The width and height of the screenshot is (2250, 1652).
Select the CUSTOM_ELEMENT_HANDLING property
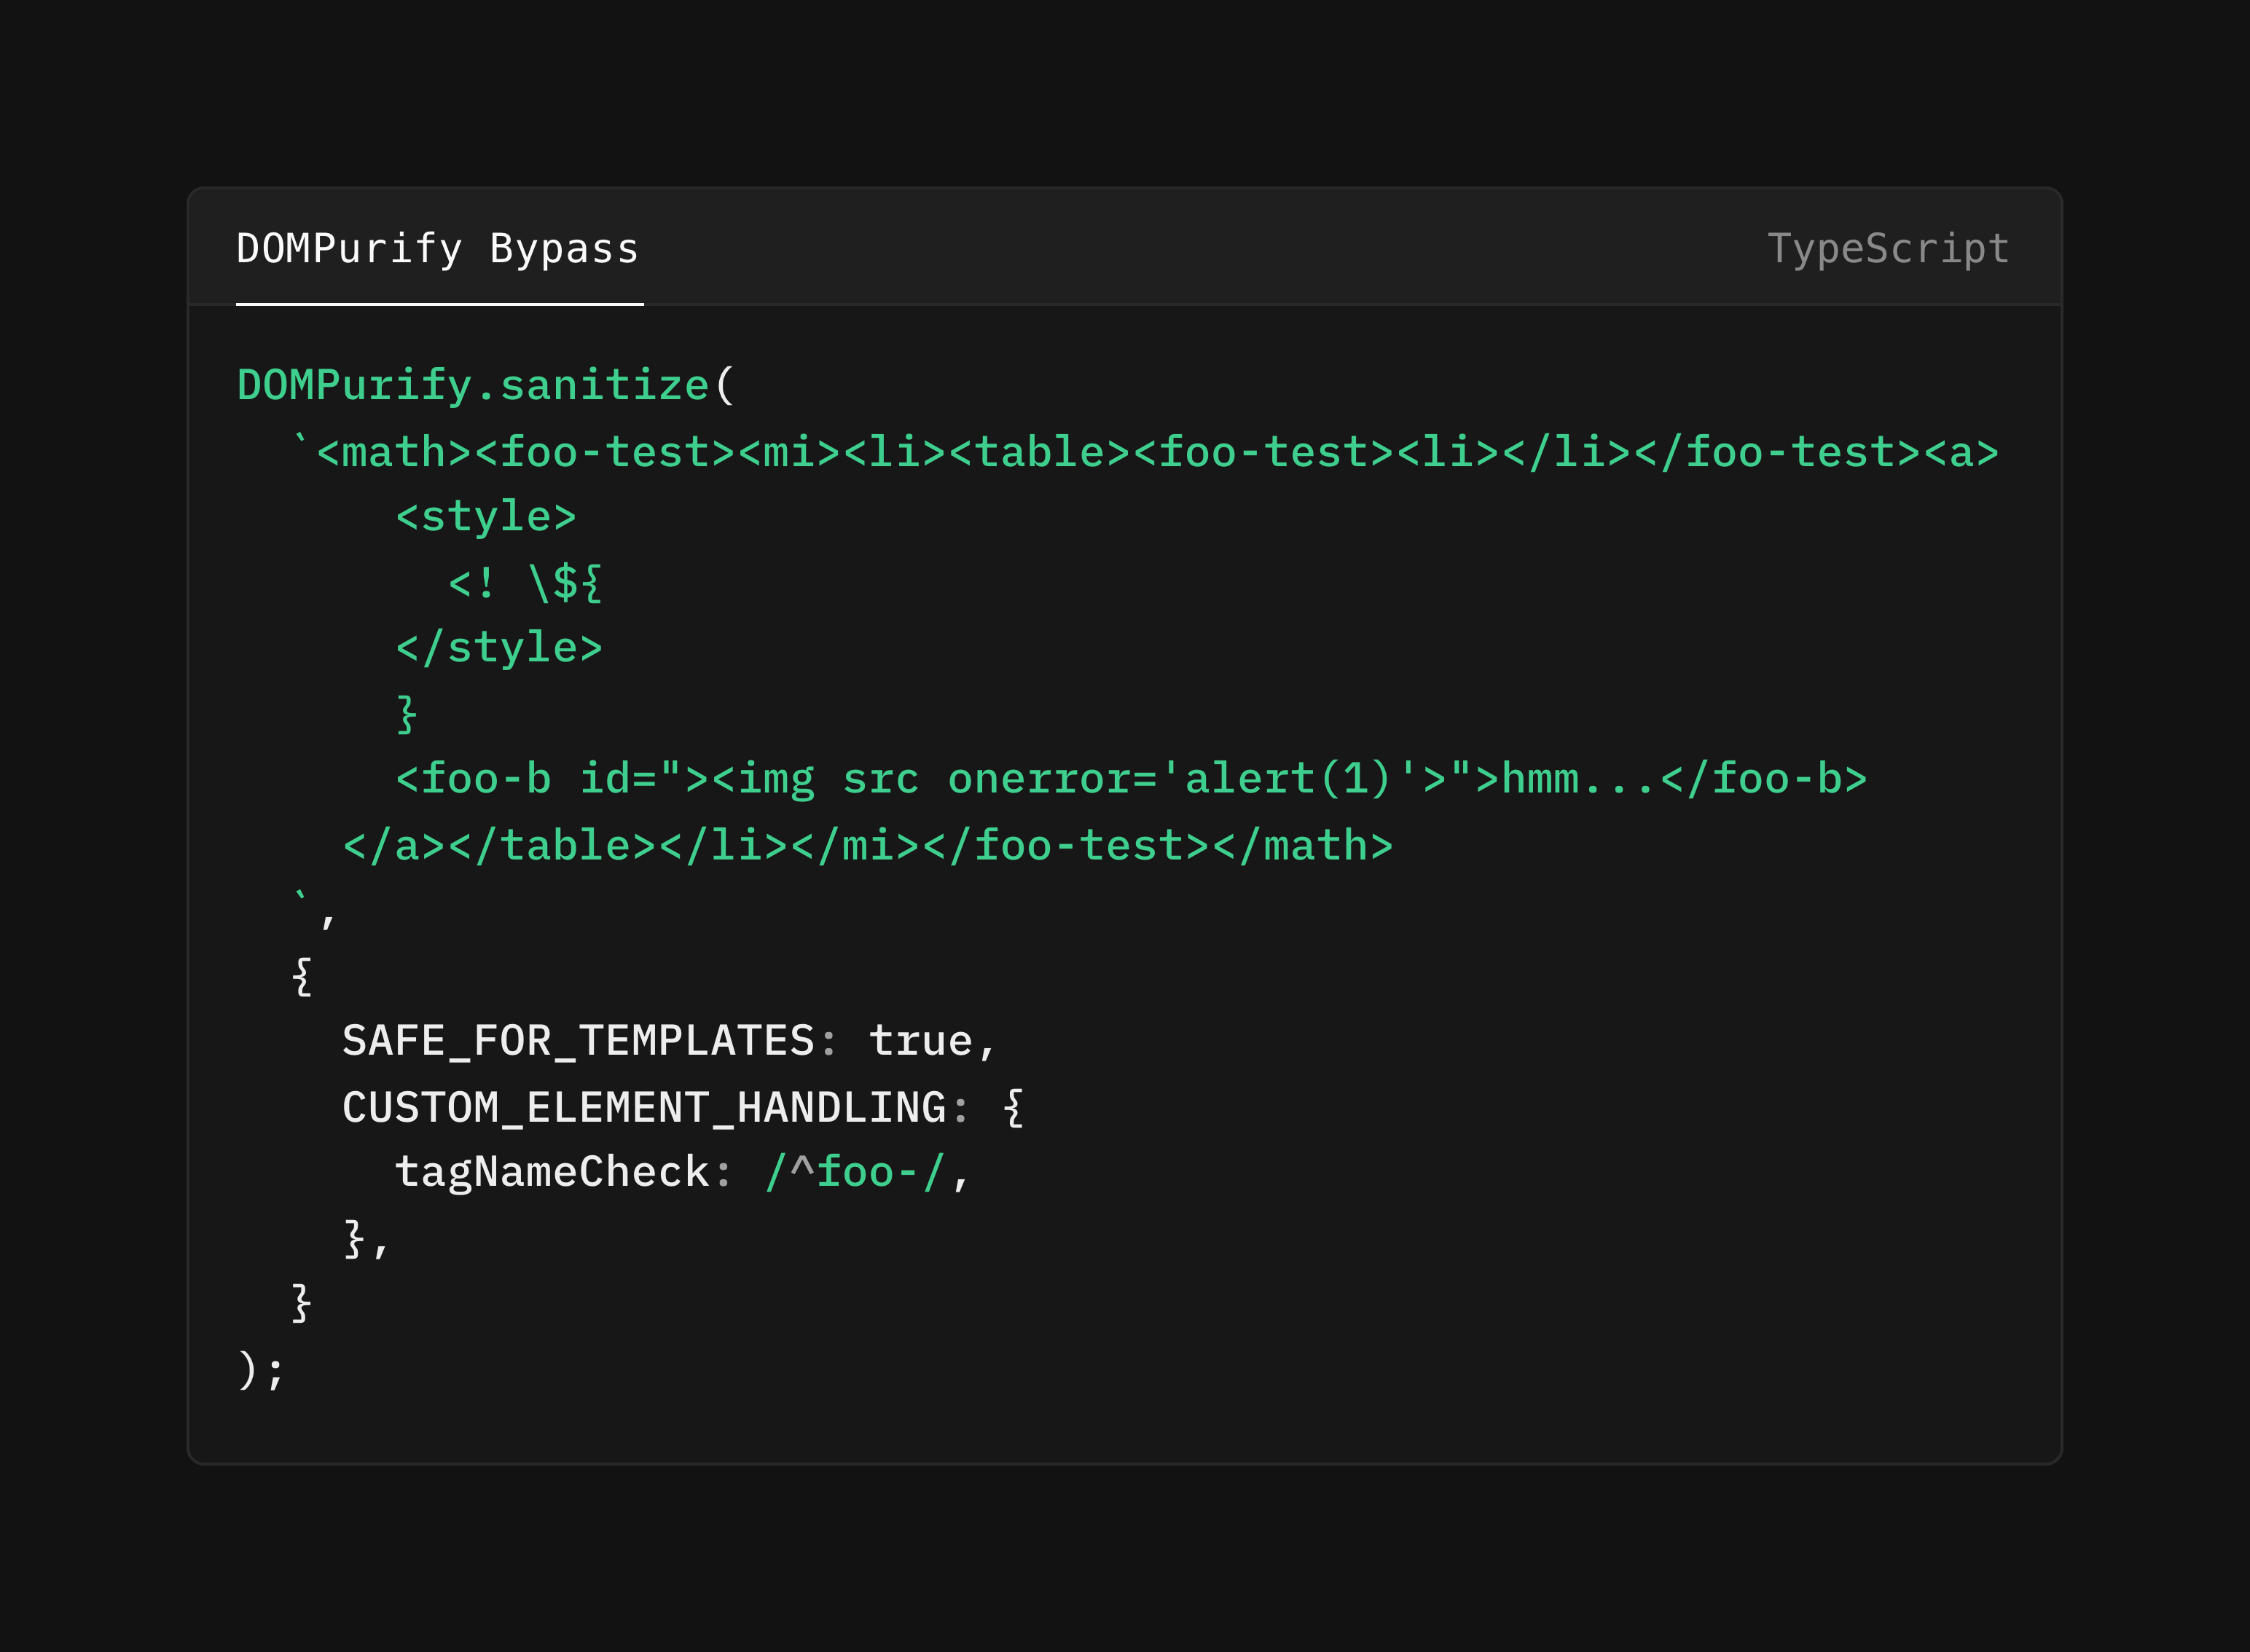pyautogui.click(x=650, y=1105)
